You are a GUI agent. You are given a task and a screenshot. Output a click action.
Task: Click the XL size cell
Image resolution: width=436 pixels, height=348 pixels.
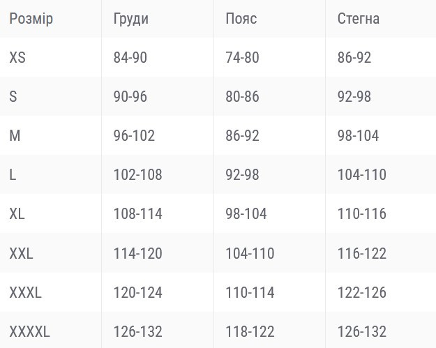pos(17,213)
